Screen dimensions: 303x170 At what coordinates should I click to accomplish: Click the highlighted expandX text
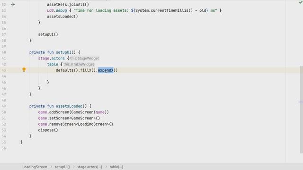106,70
